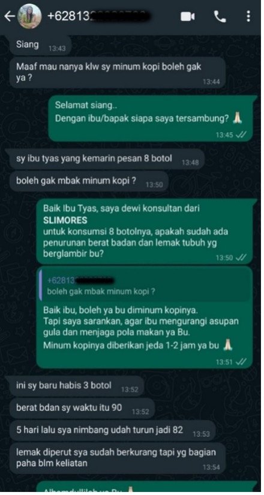Image resolution: width=264 pixels, height=495 pixels.
Task: Tap the 'Selamat siang..' sent message
Action: point(151,118)
